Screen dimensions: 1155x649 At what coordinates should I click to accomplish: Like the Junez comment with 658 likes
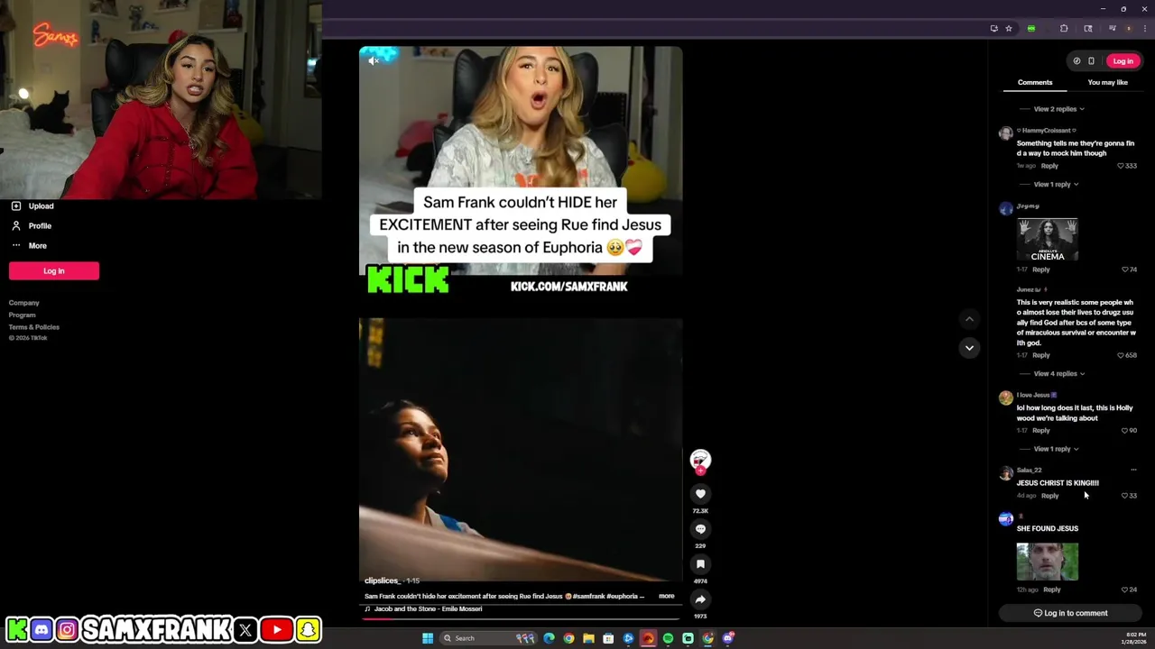pos(1121,355)
